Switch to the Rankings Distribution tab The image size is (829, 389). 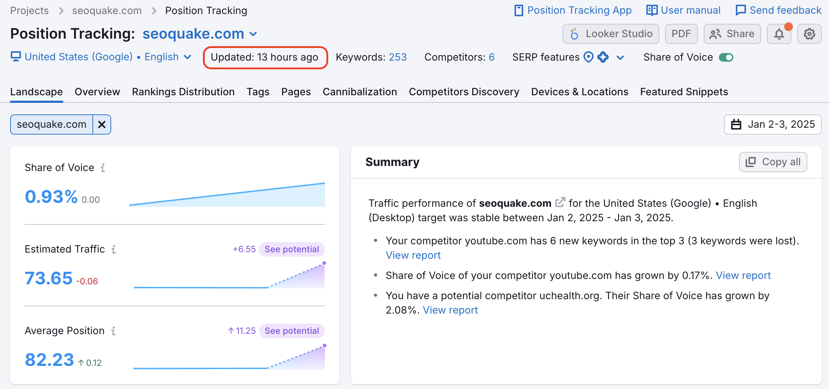pos(183,92)
